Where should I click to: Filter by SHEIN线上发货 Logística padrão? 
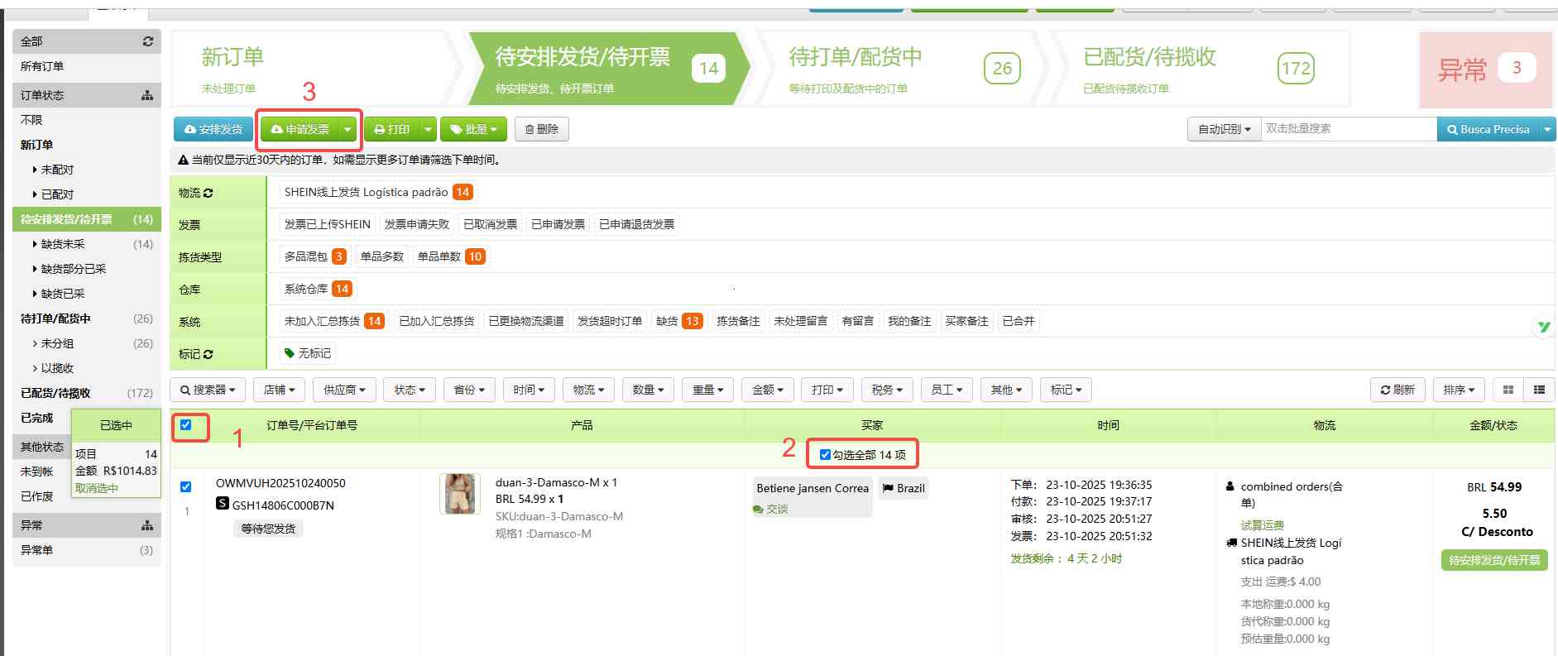[x=378, y=192]
